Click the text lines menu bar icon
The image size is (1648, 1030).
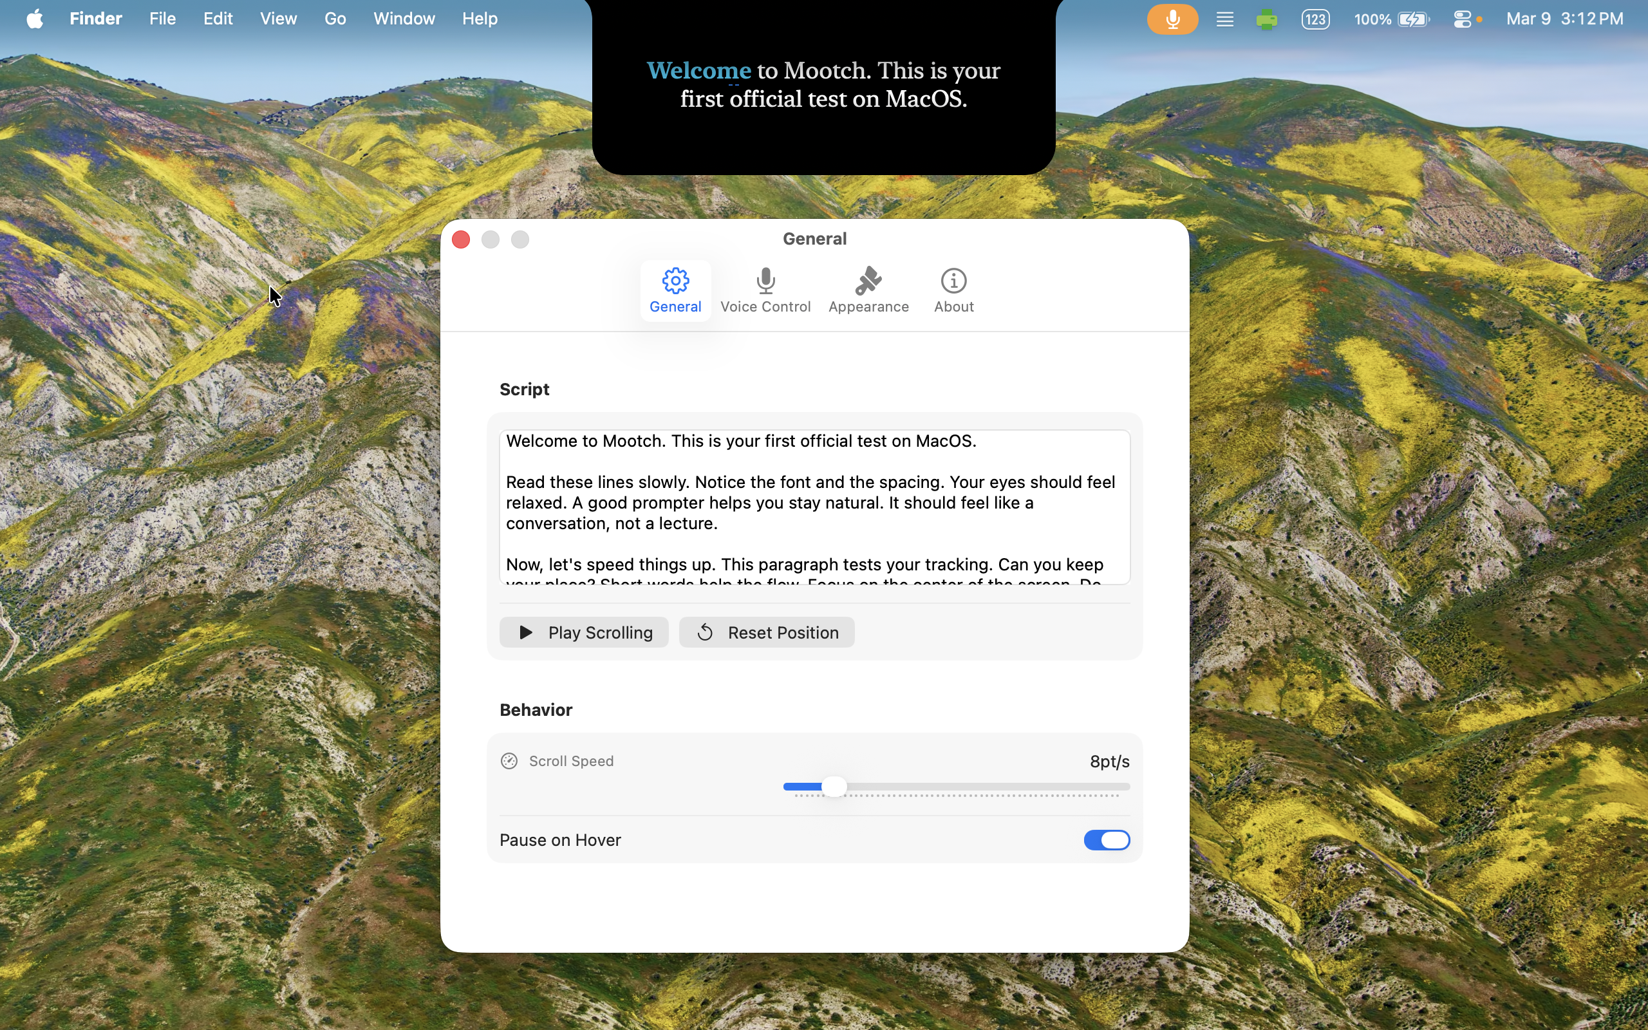1224,19
